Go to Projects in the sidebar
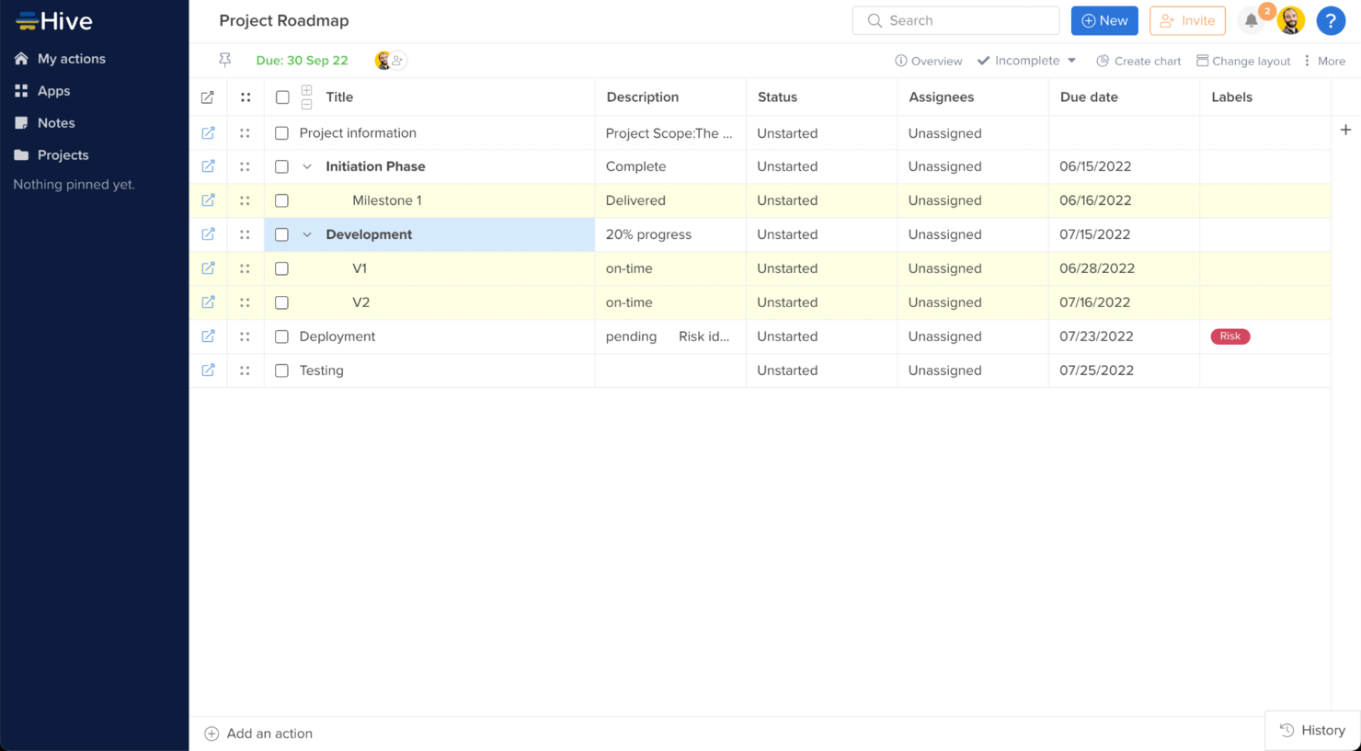The width and height of the screenshot is (1361, 751). [x=63, y=154]
